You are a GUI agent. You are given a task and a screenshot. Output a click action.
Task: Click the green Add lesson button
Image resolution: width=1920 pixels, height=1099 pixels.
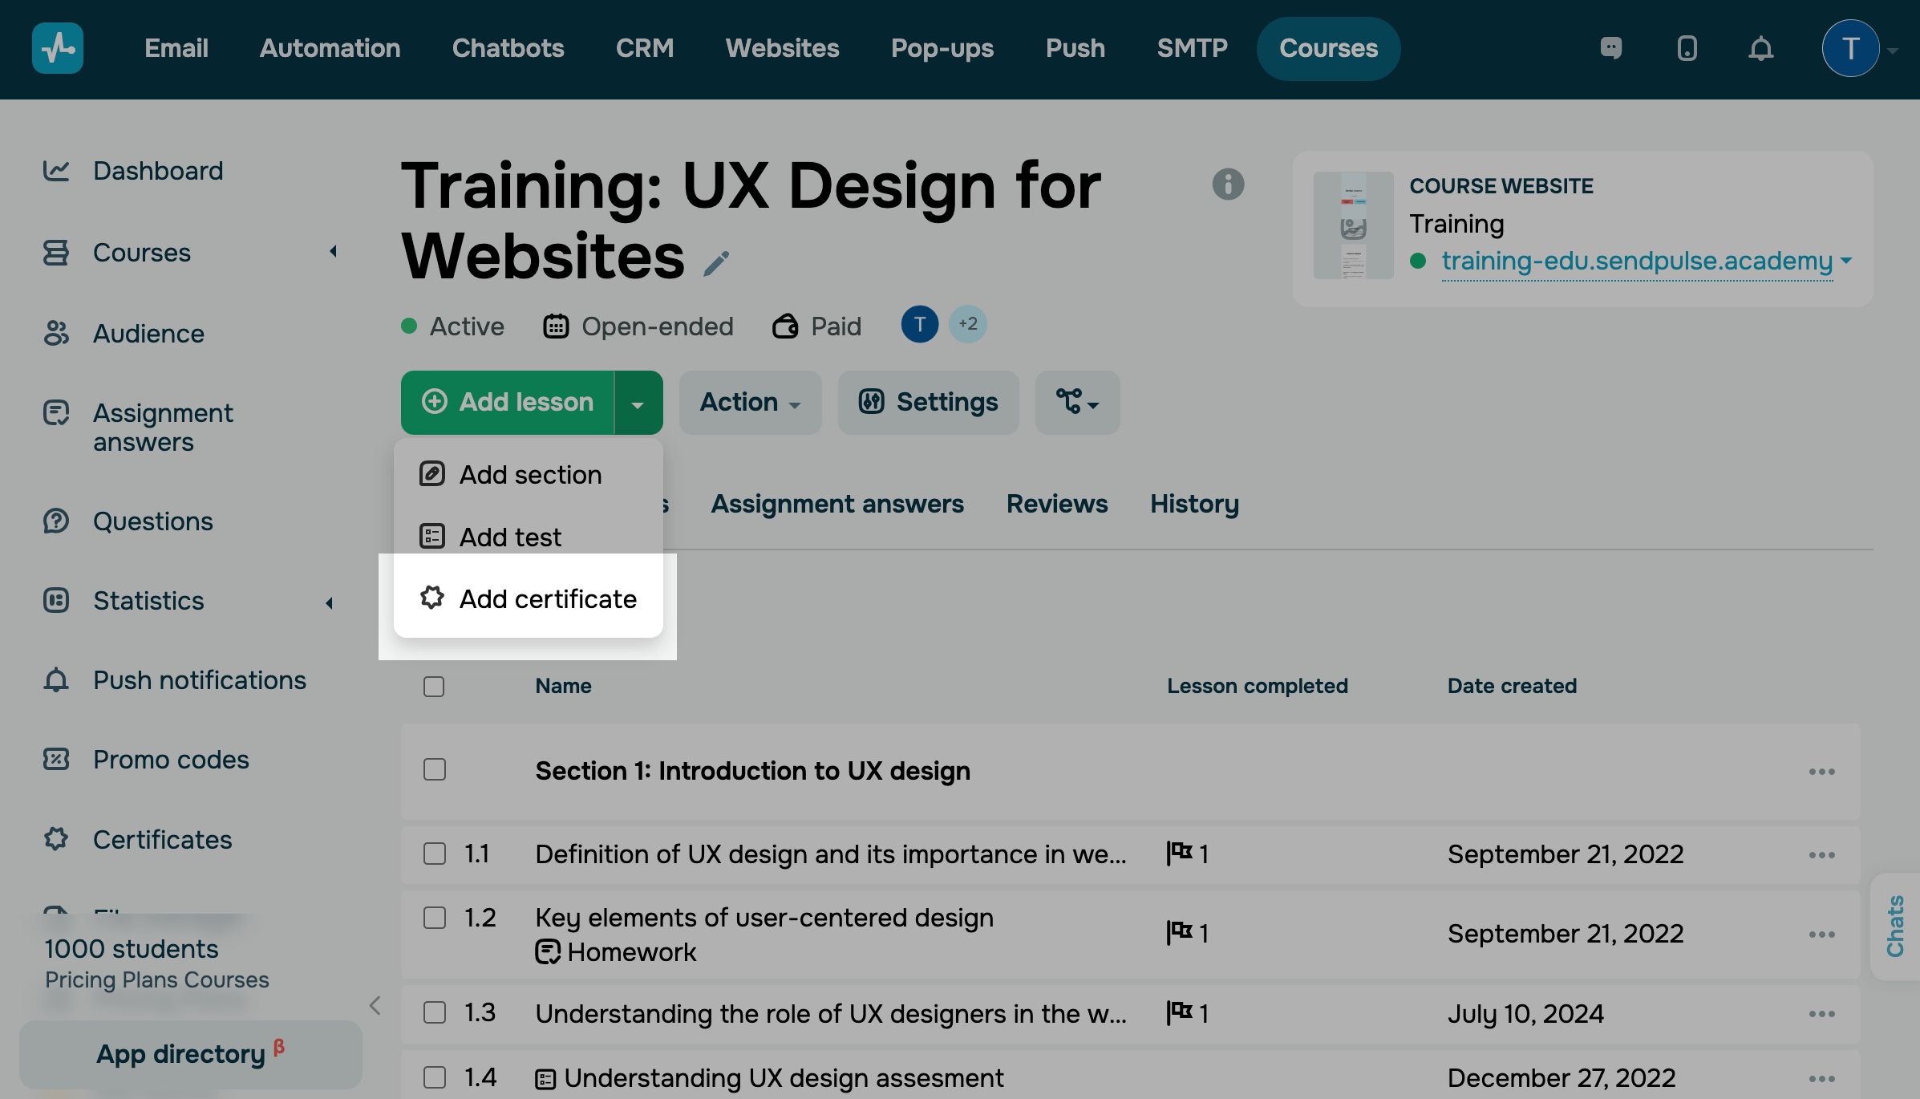[x=508, y=403]
